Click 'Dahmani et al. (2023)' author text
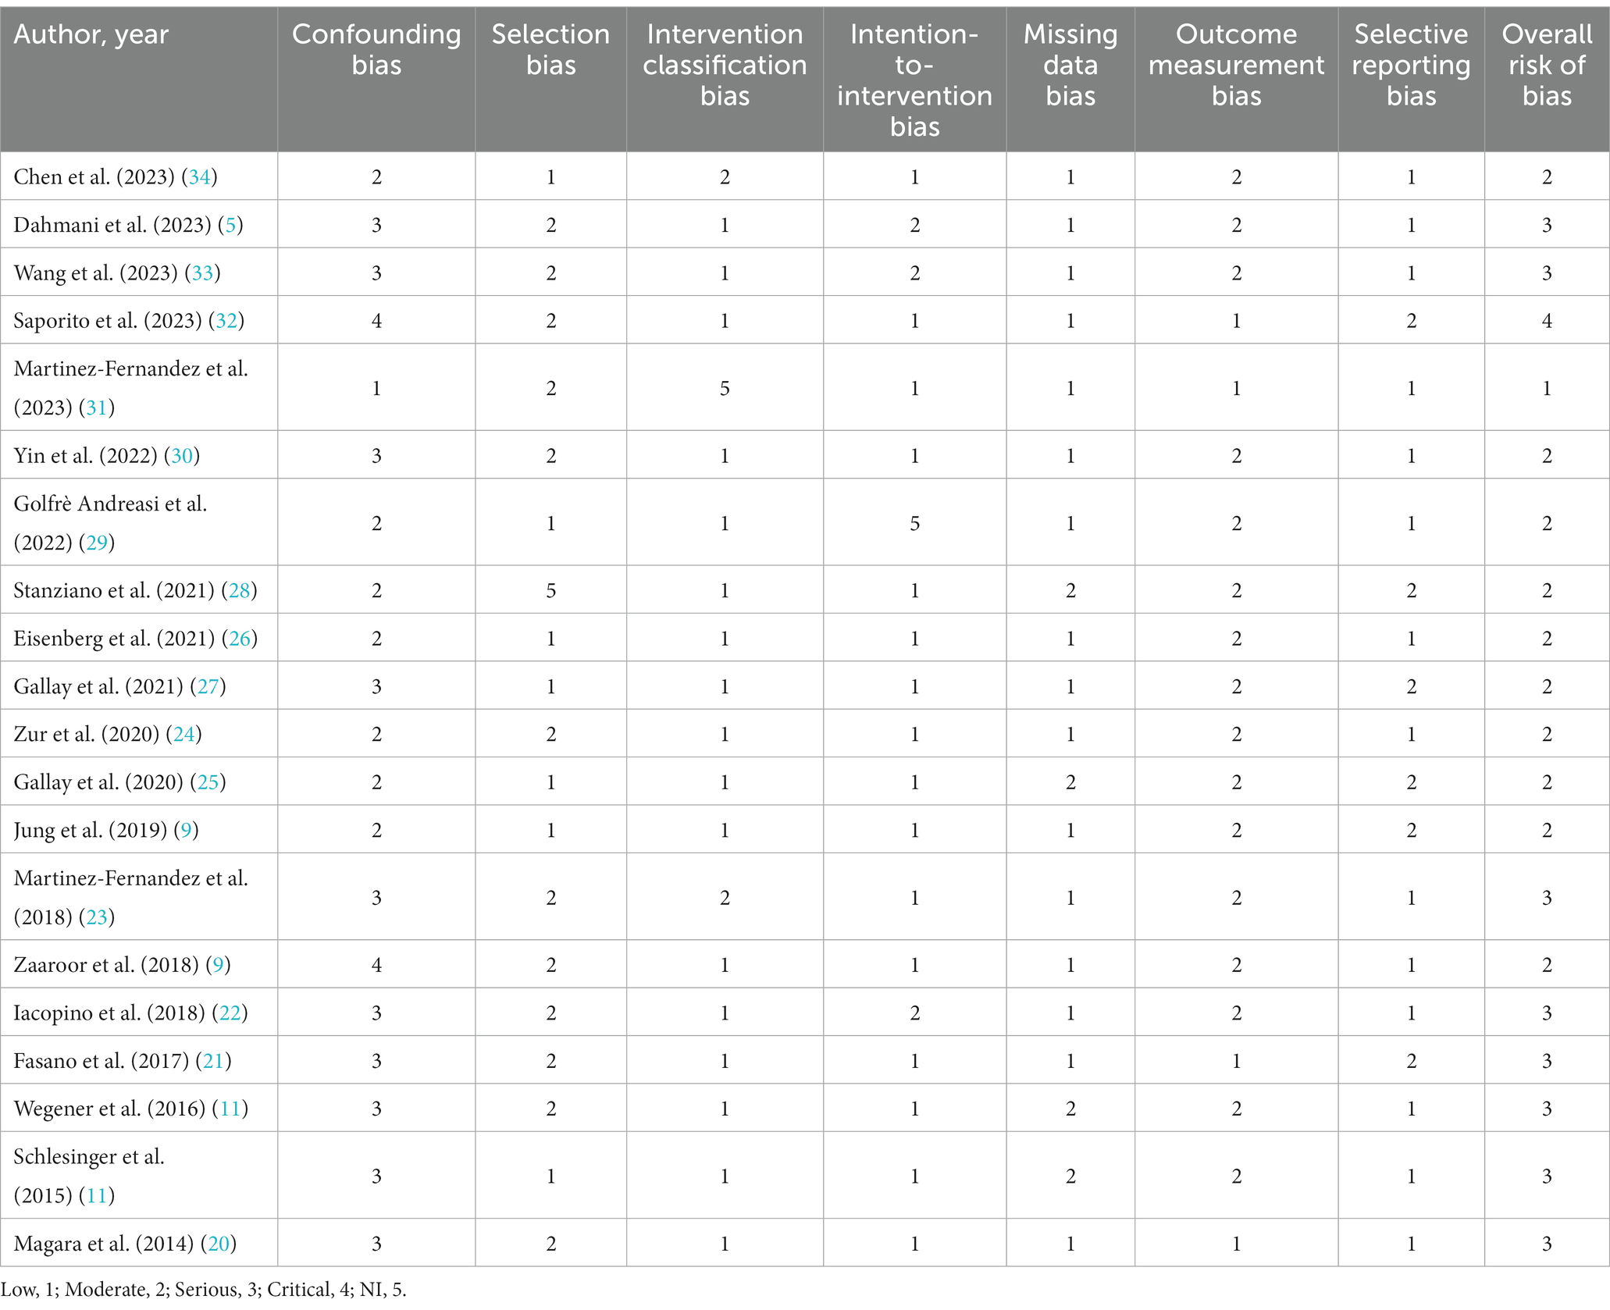Screen dimensions: 1610x1310 [x=112, y=225]
